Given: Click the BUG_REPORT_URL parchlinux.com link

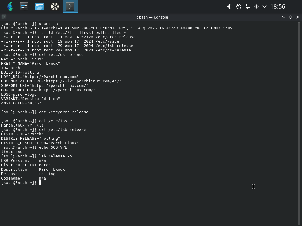Looking at the screenshot, I should 66,90.
